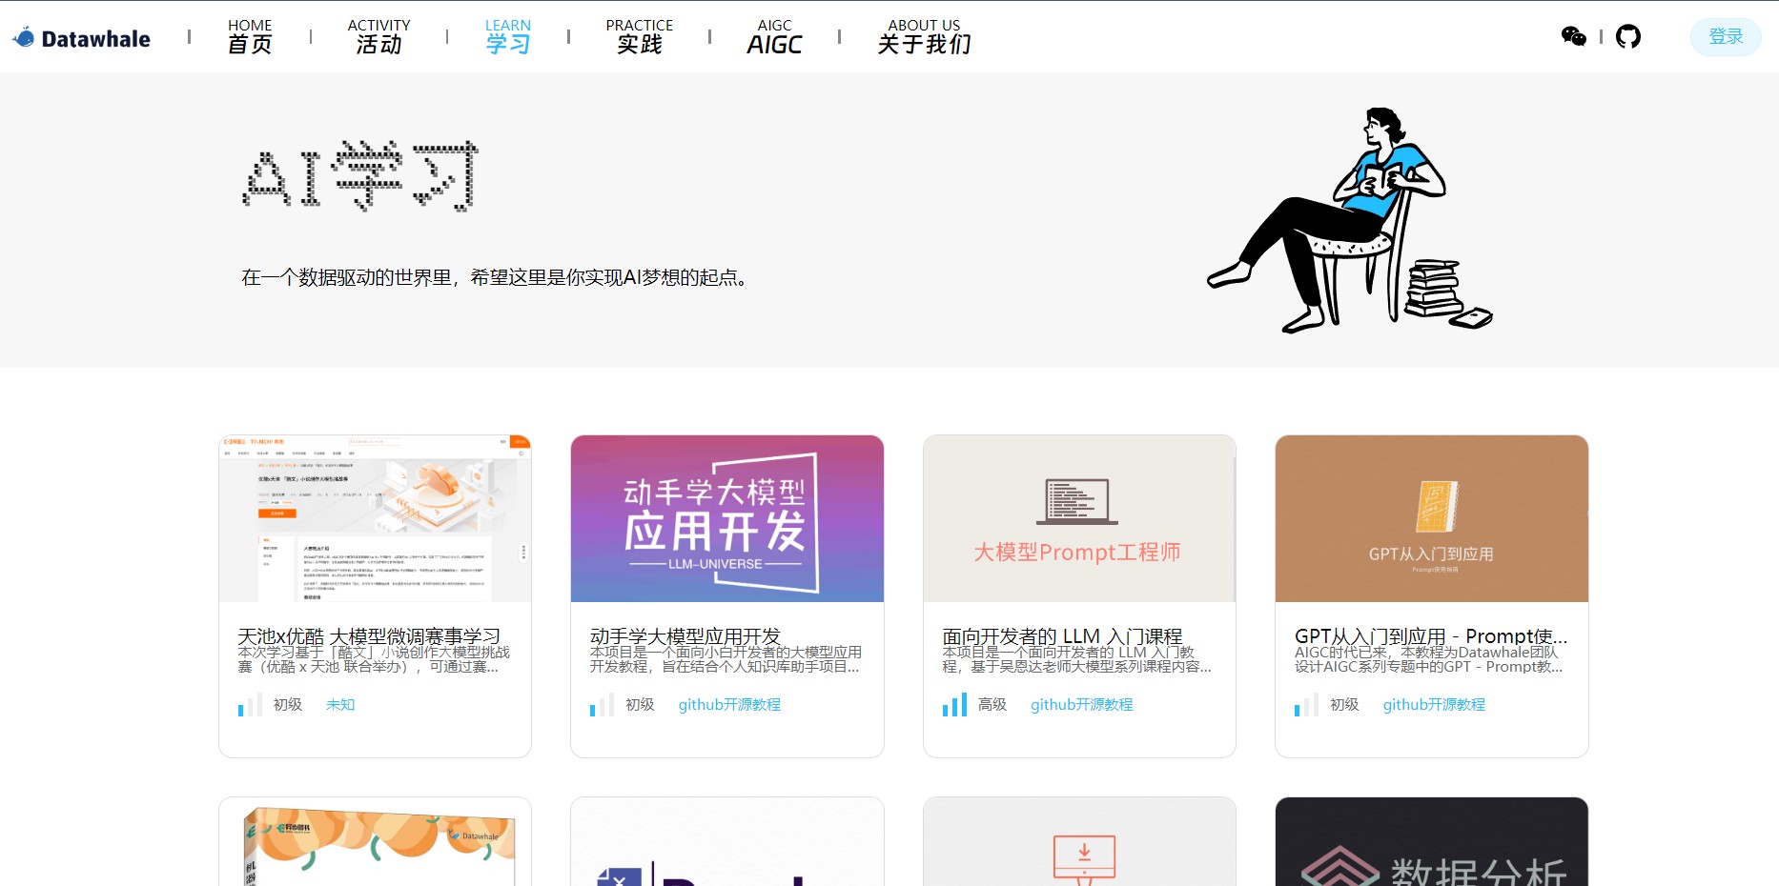Open the GitHub icon in header
Viewport: 1779px width, 886px height.
(1628, 36)
